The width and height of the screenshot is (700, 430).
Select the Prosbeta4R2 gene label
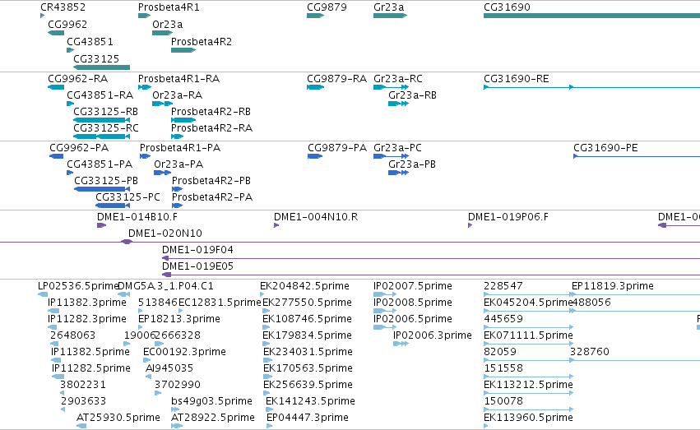click(x=202, y=41)
